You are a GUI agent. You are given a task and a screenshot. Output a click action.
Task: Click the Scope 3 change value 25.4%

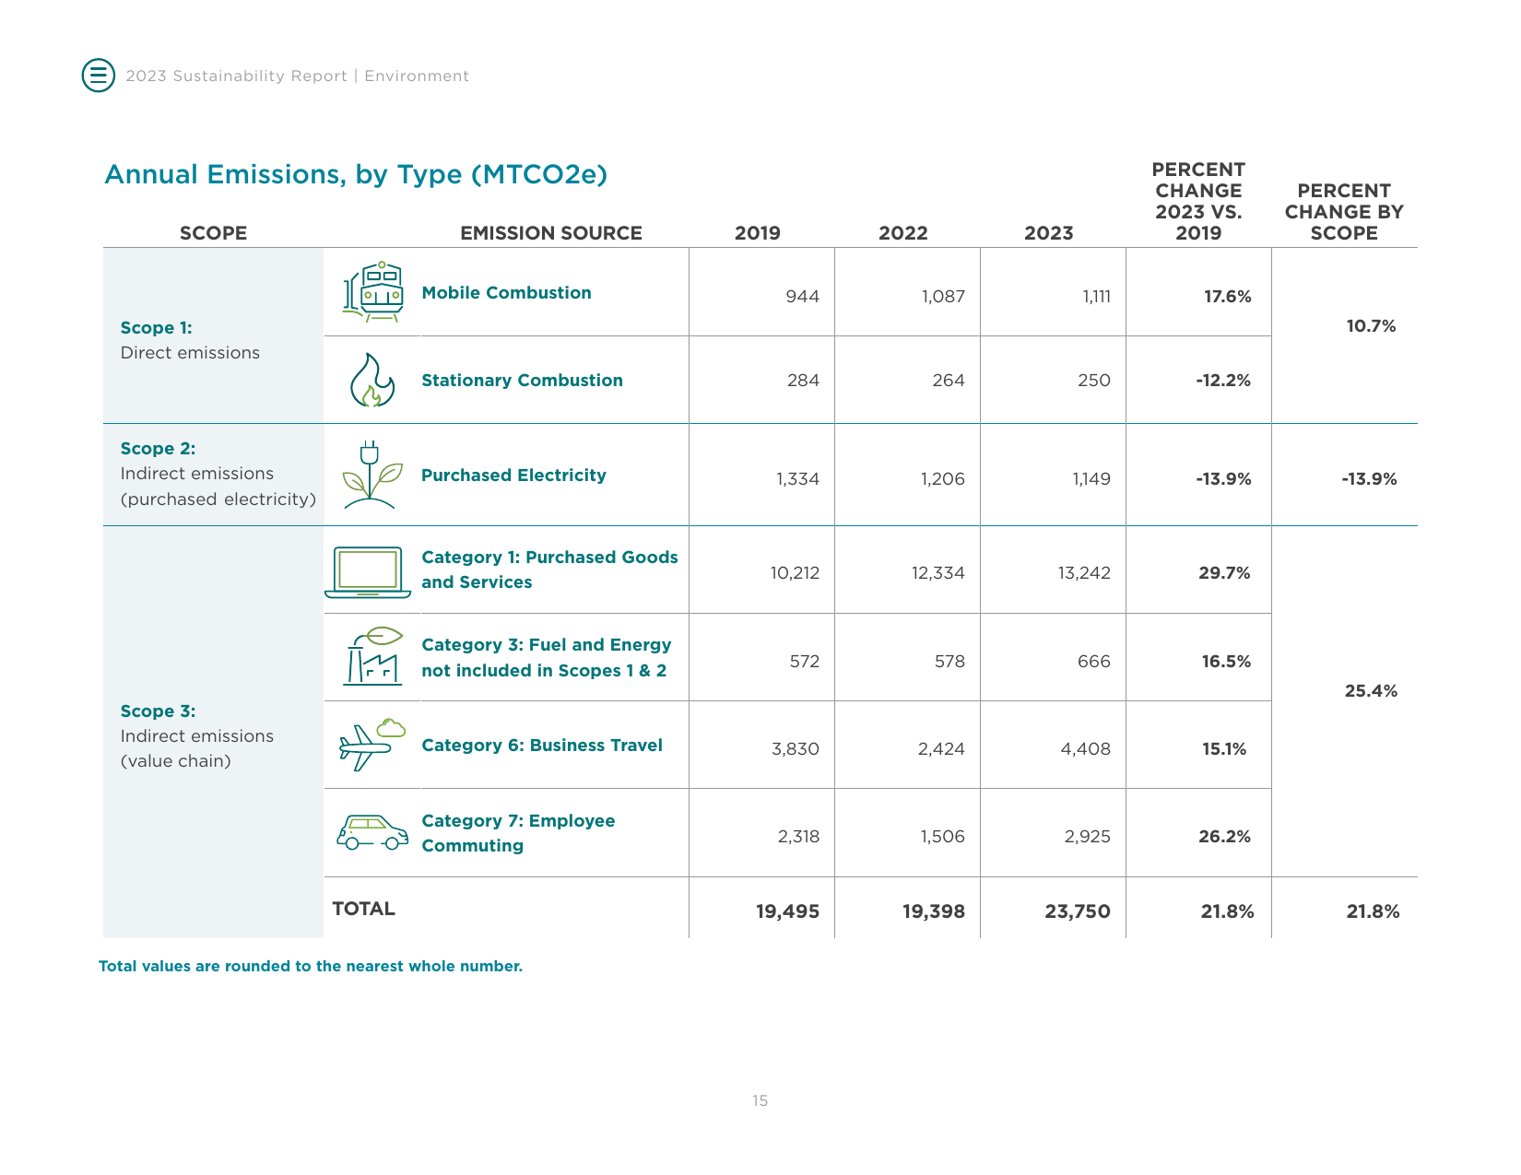pyautogui.click(x=1371, y=691)
